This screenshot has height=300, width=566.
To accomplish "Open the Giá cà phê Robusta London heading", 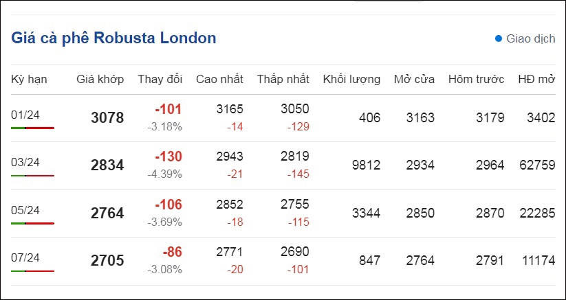I will click(113, 38).
